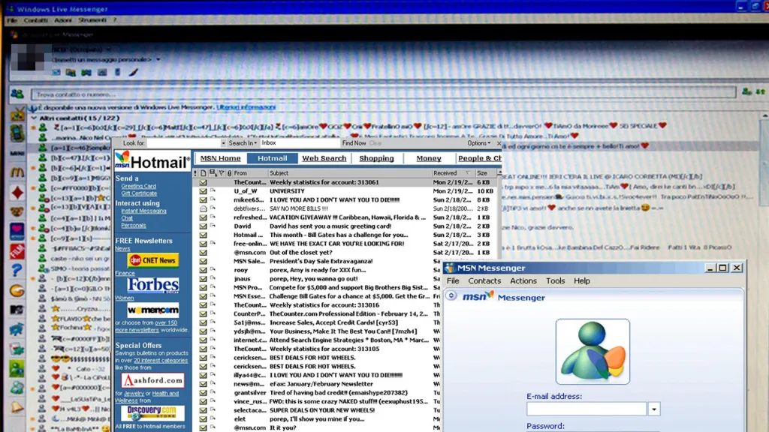Open the Contacts menu in MSN Messenger
Screen dimensions: 769x432
pyautogui.click(x=484, y=281)
